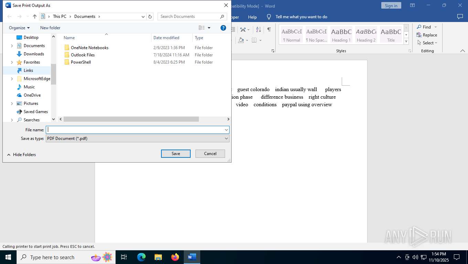Expand the Pictures tree node
Image resolution: width=468 pixels, height=264 pixels.
pyautogui.click(x=12, y=103)
